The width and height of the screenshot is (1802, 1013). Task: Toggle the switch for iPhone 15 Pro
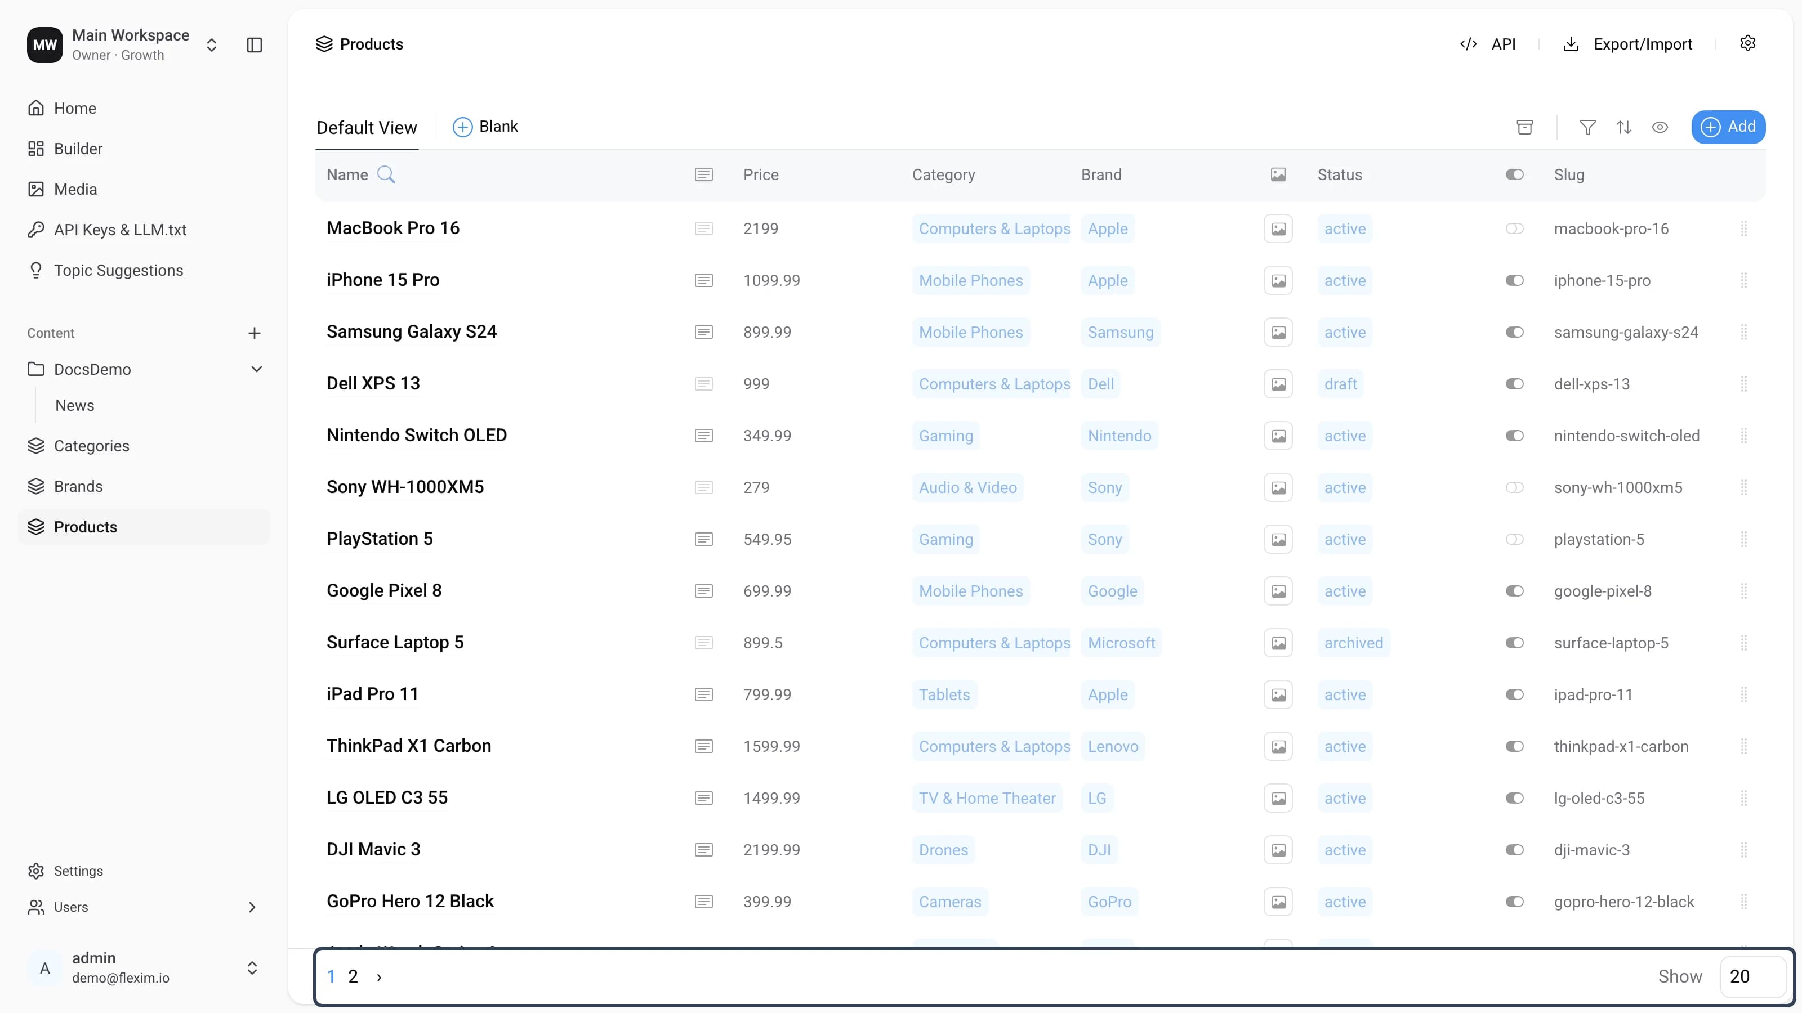point(1514,280)
